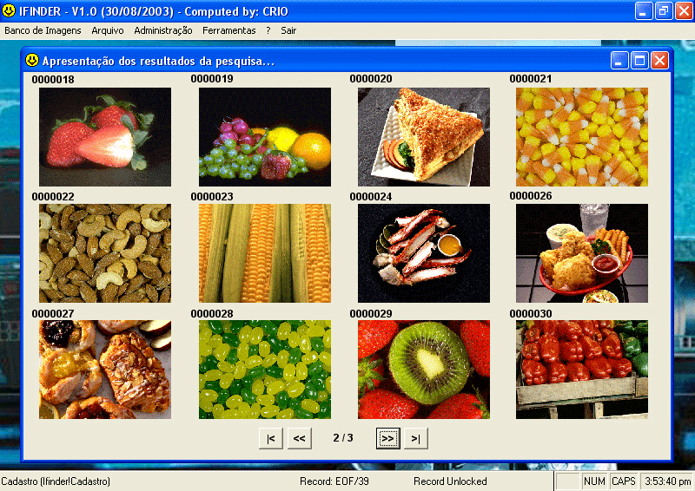Click smiley icon in results window title
The image size is (695, 491).
pos(32,61)
